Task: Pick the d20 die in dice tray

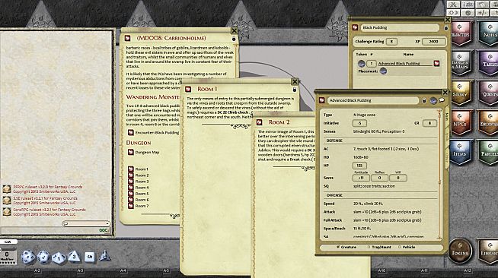Action: tap(28, 257)
